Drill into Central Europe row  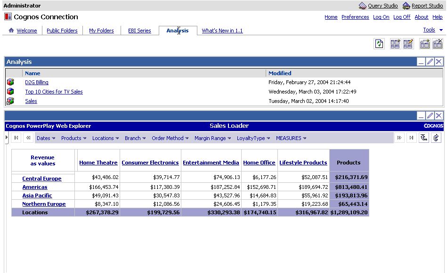pyautogui.click(x=42, y=179)
